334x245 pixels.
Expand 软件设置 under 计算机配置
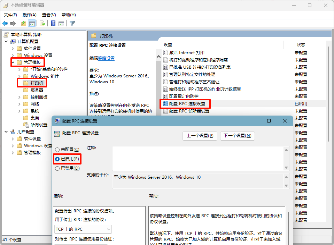pyautogui.click(x=13, y=49)
